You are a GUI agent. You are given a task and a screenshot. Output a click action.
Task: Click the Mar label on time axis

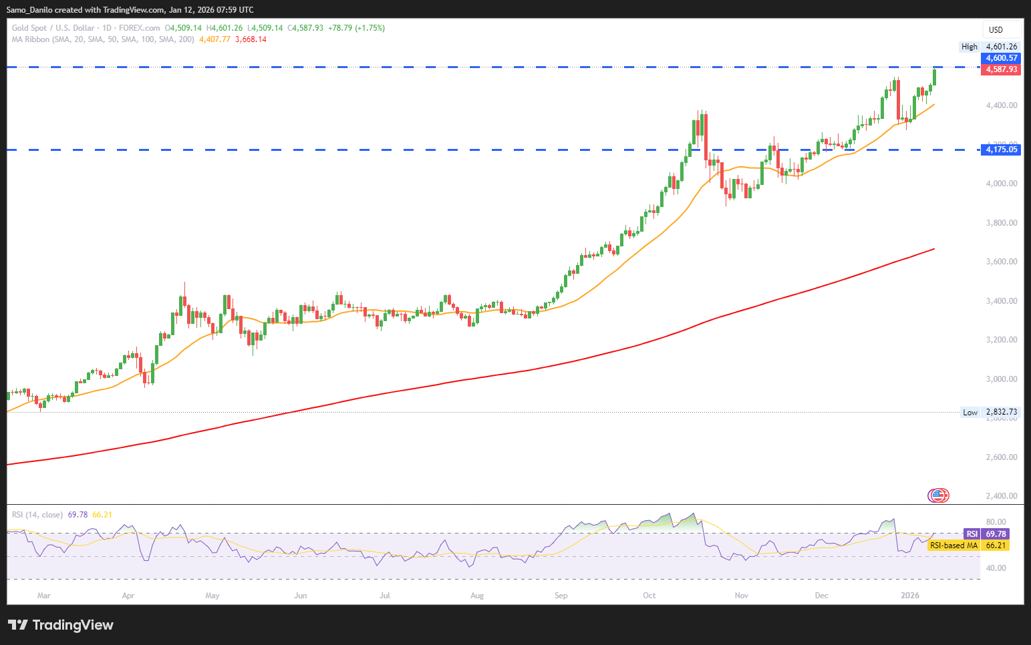click(x=44, y=596)
